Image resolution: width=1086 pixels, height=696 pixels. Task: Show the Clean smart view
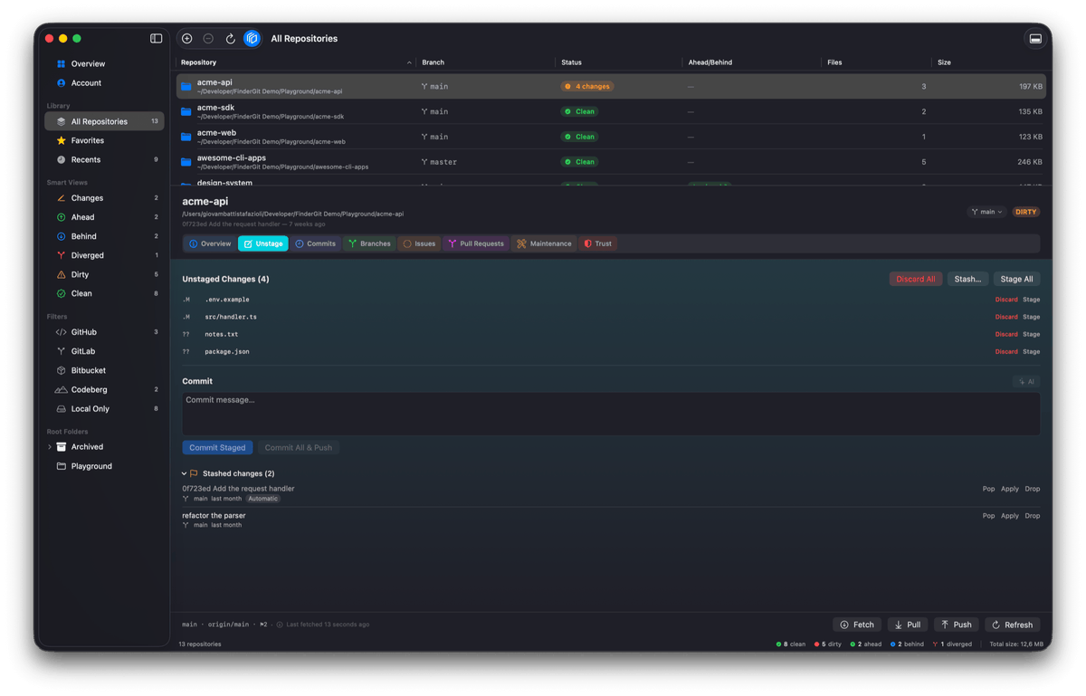(104, 293)
